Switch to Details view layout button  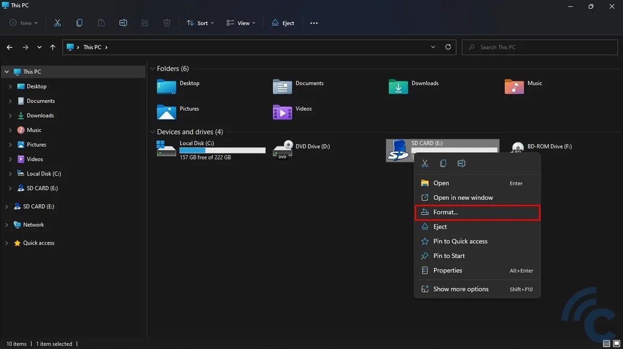pos(606,344)
